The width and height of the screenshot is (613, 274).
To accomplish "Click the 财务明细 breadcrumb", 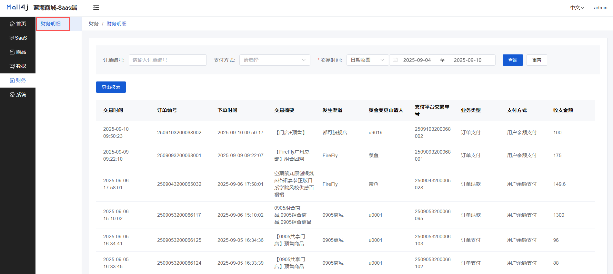I will click(x=116, y=24).
